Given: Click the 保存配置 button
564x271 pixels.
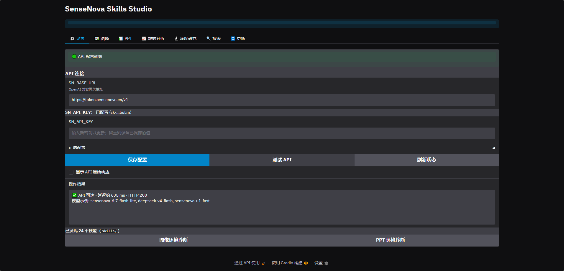Looking at the screenshot, I should (137, 160).
